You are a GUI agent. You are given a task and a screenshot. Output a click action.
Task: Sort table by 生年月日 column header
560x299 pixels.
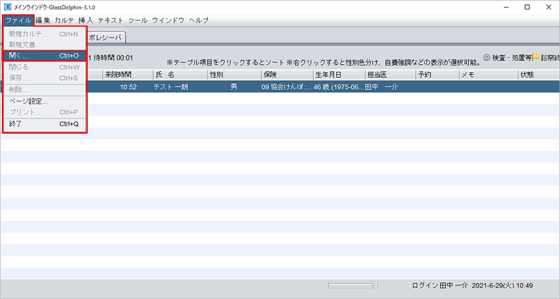click(339, 75)
